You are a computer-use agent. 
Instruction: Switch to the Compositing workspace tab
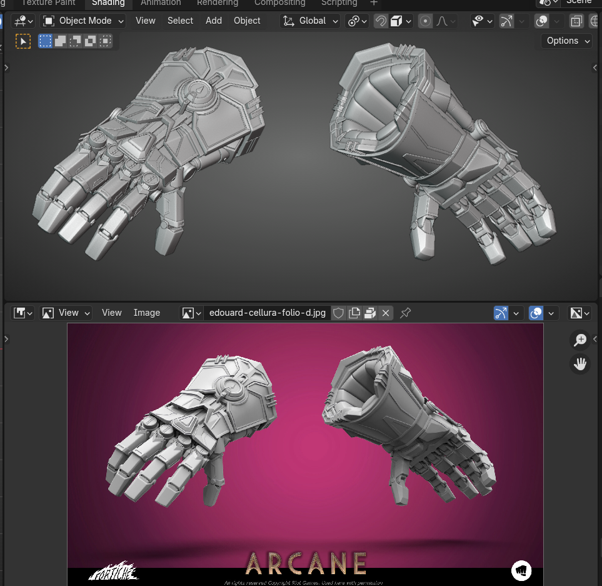coord(279,3)
